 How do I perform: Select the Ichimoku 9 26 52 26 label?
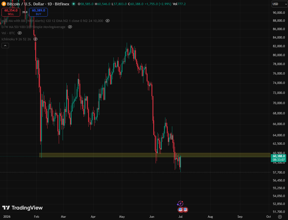(16, 39)
